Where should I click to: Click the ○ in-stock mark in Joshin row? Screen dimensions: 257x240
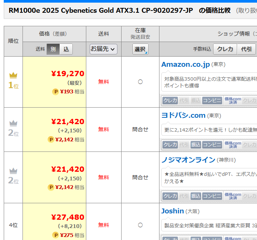140,225
